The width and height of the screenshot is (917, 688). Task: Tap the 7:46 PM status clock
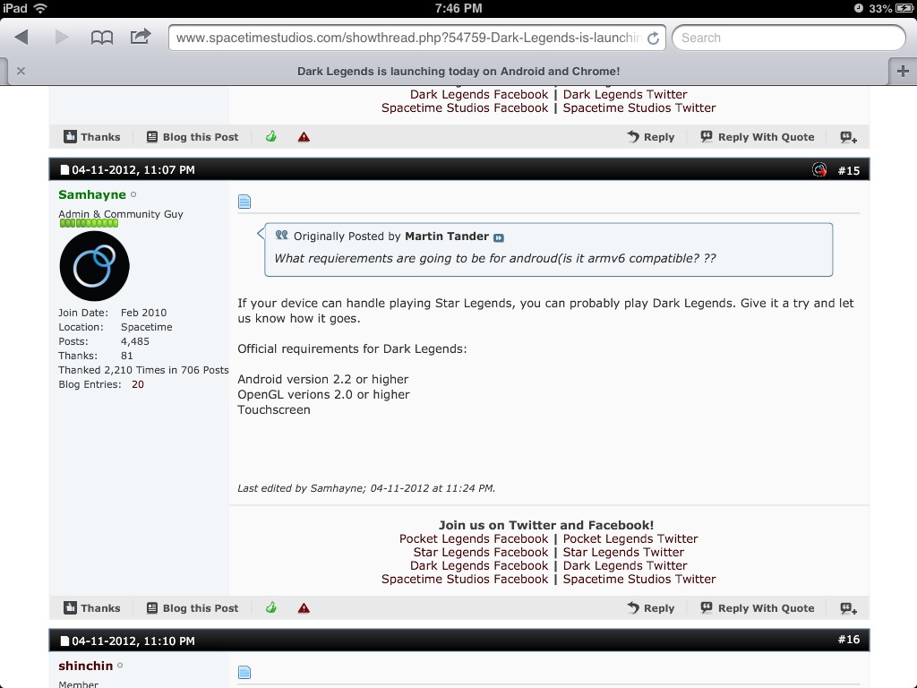pos(458,8)
